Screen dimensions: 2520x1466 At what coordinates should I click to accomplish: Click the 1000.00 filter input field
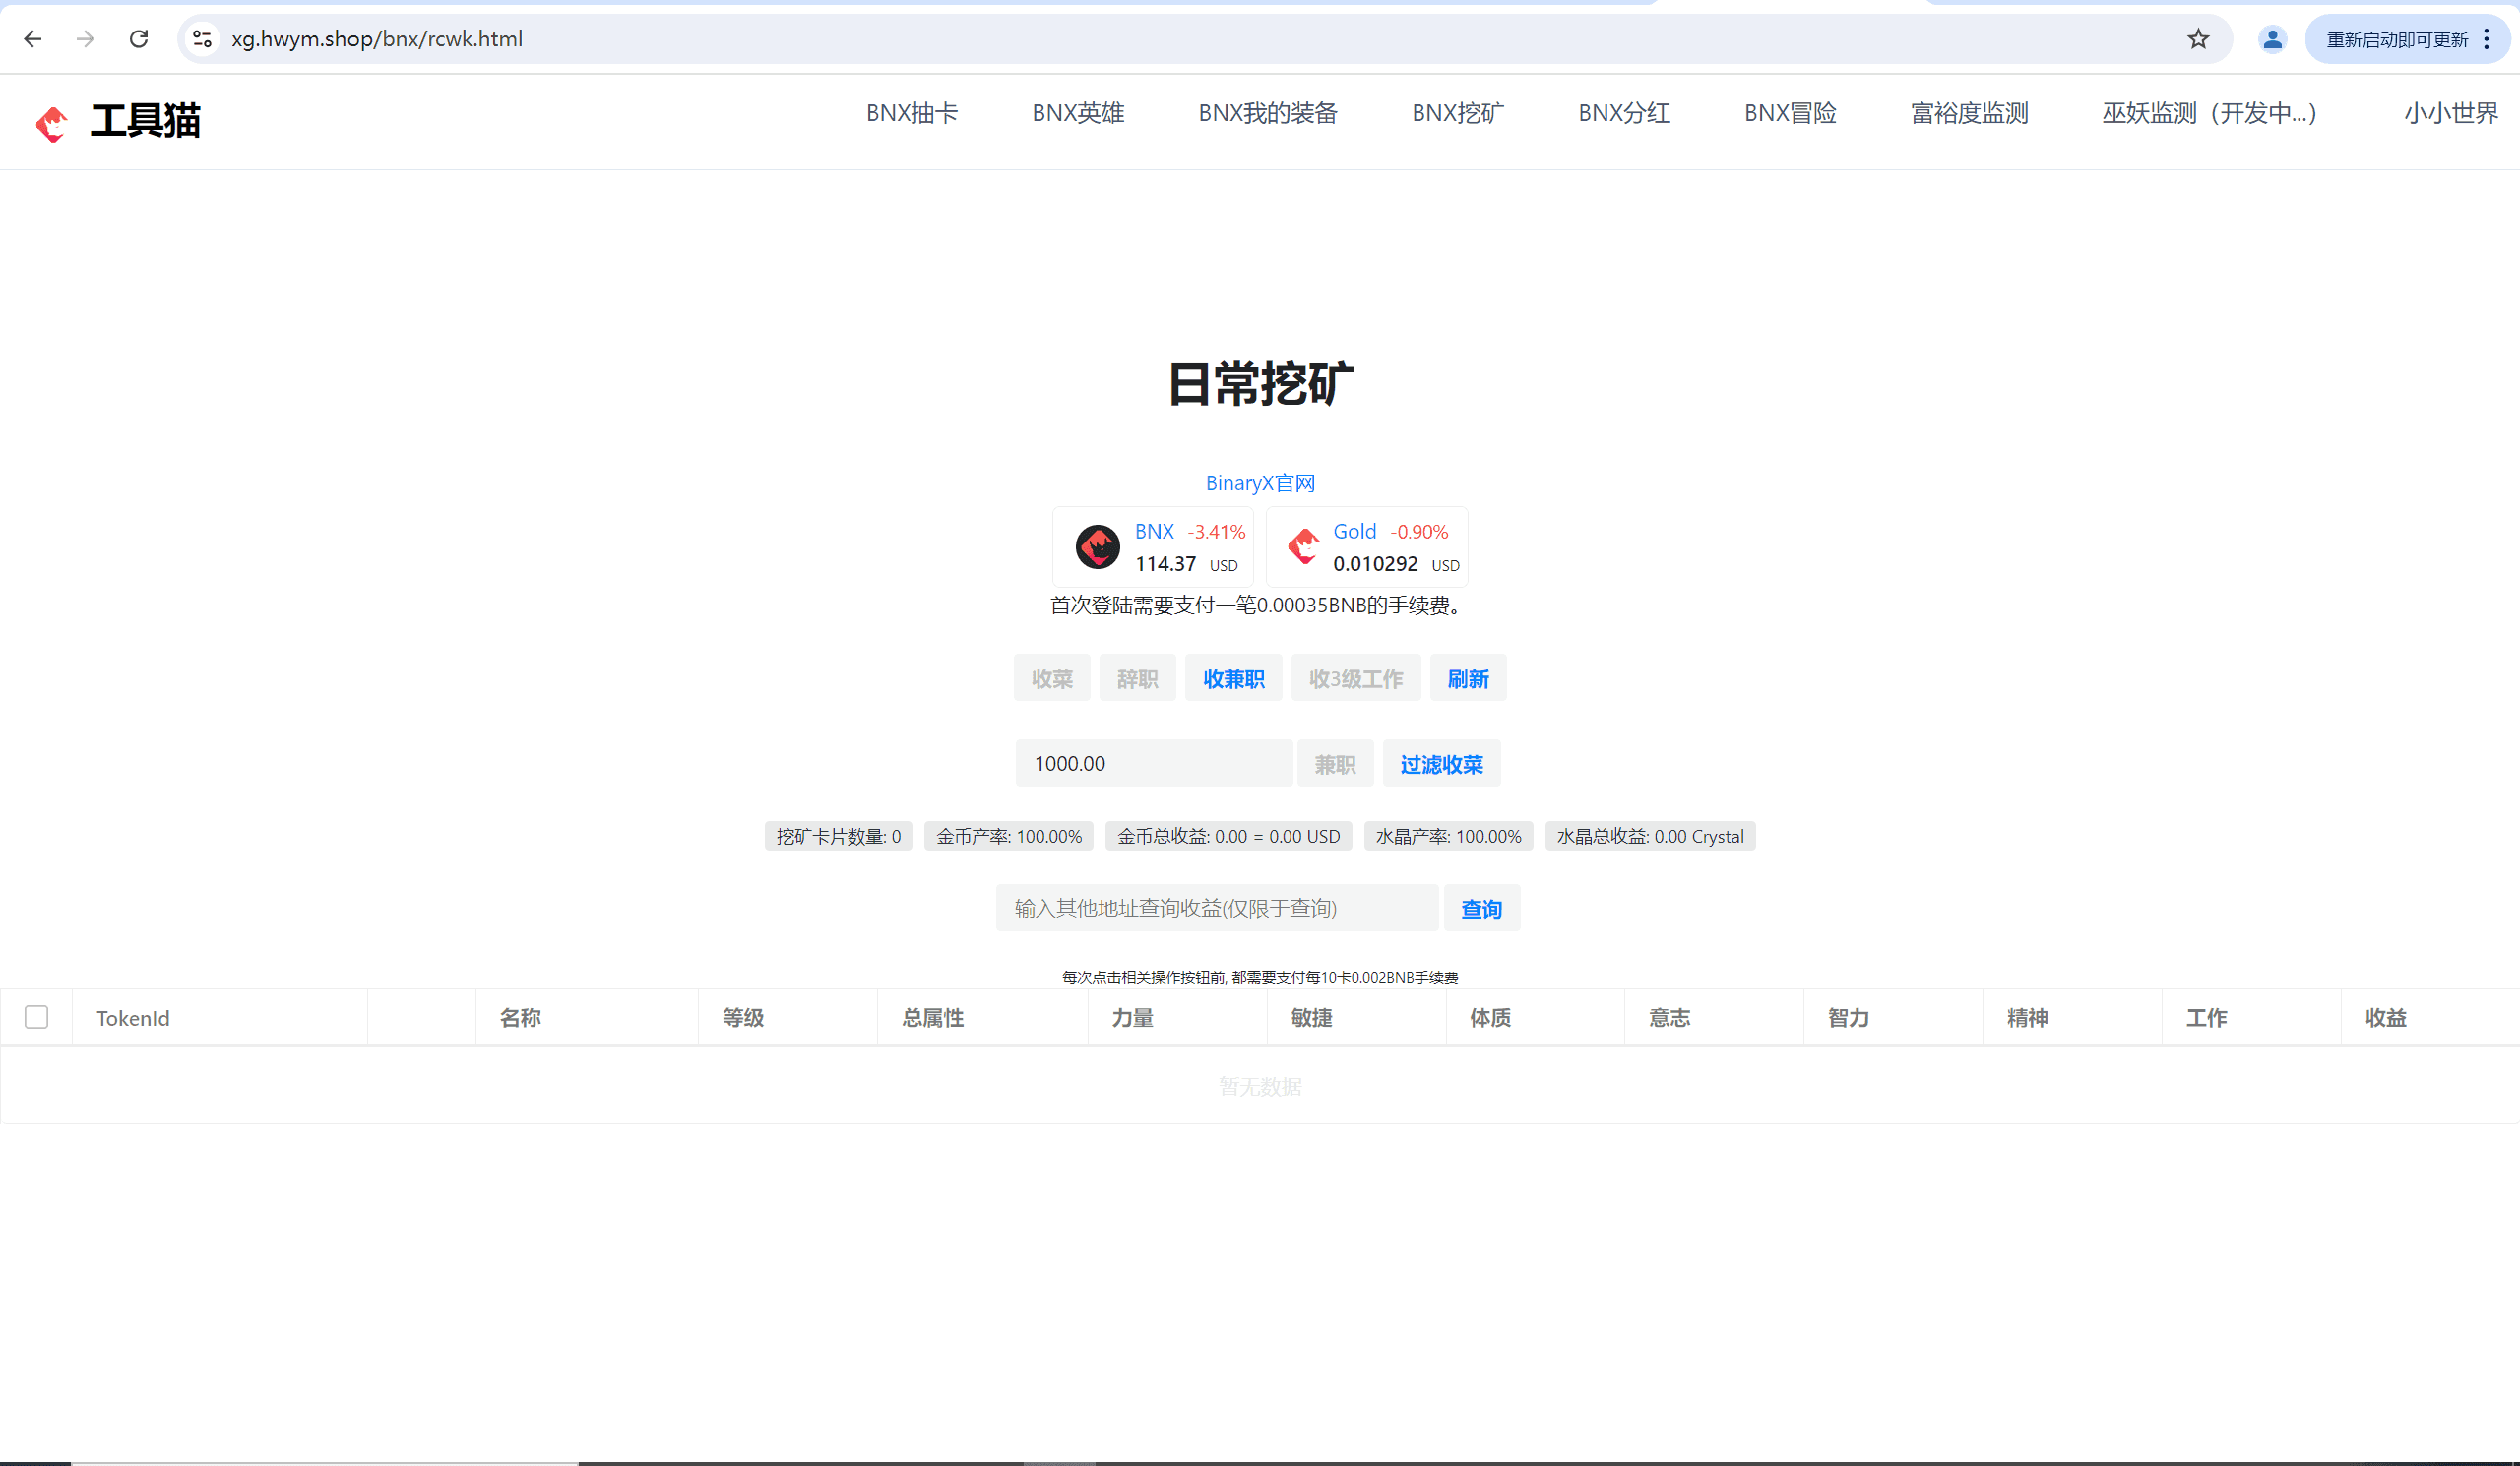(1153, 764)
